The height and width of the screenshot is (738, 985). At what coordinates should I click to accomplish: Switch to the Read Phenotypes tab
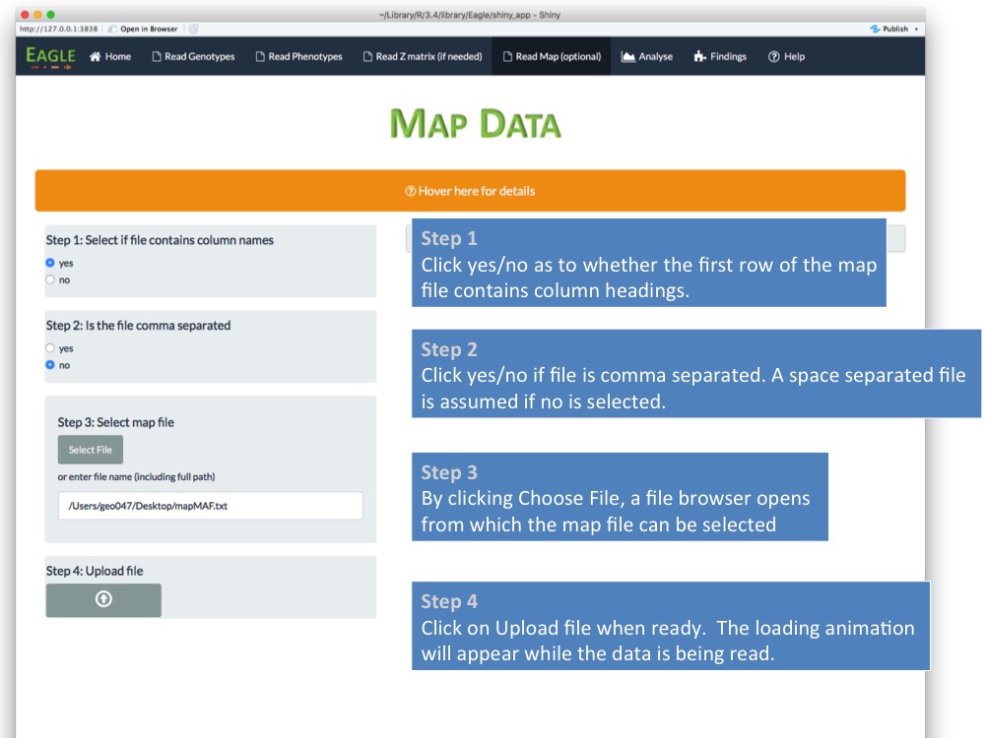[x=299, y=56]
